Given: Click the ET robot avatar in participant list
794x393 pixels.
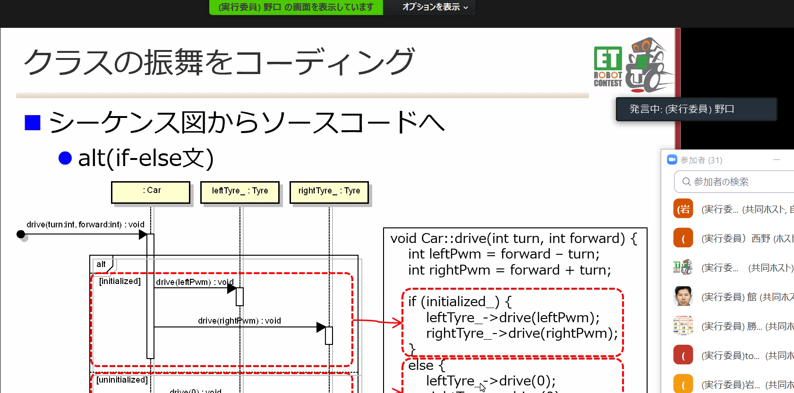Looking at the screenshot, I should click(x=683, y=268).
